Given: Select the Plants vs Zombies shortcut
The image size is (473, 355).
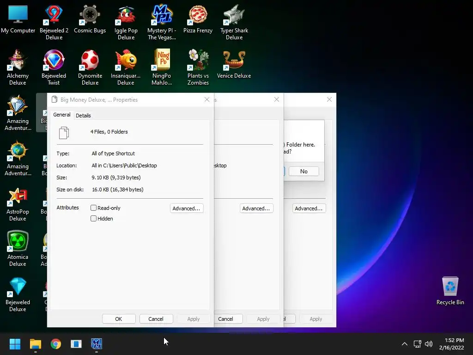Looking at the screenshot, I should tap(198, 67).
